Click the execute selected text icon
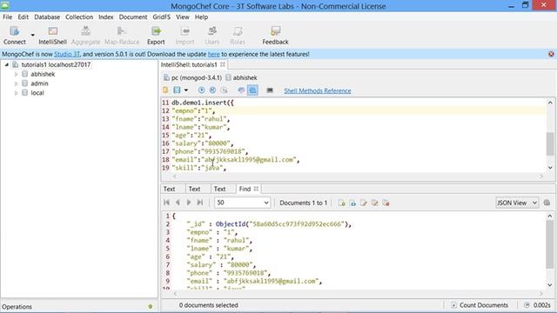Screen dimensions: 557x313 coord(212,90)
